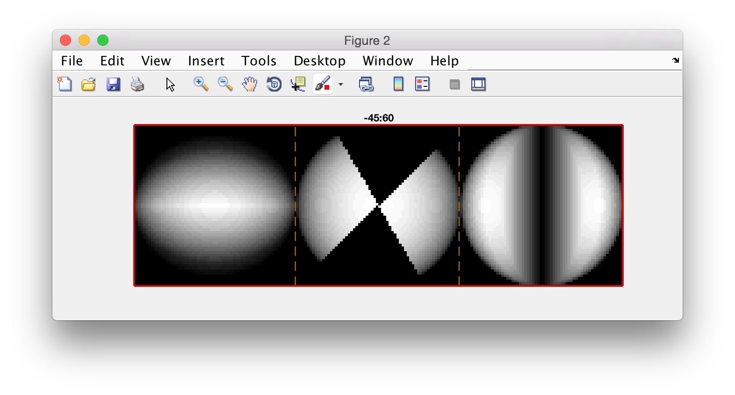Enable the Data Cursor tool

click(x=298, y=85)
